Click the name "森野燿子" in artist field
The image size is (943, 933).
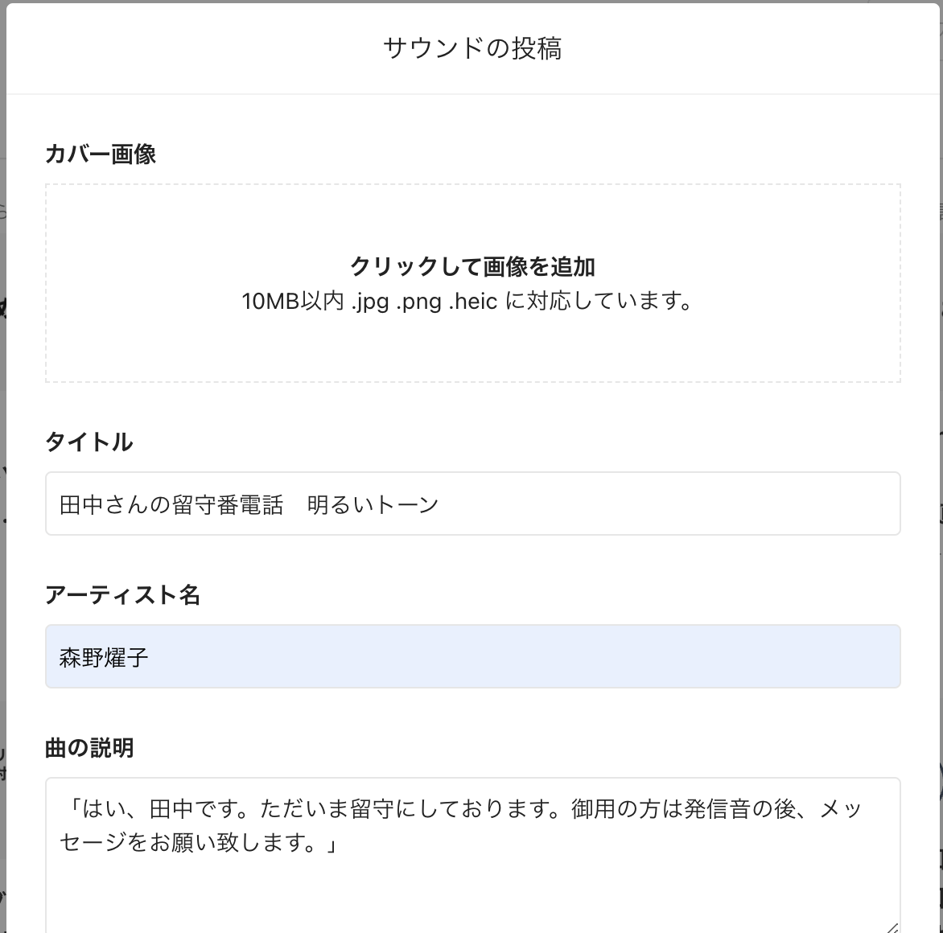coord(104,658)
